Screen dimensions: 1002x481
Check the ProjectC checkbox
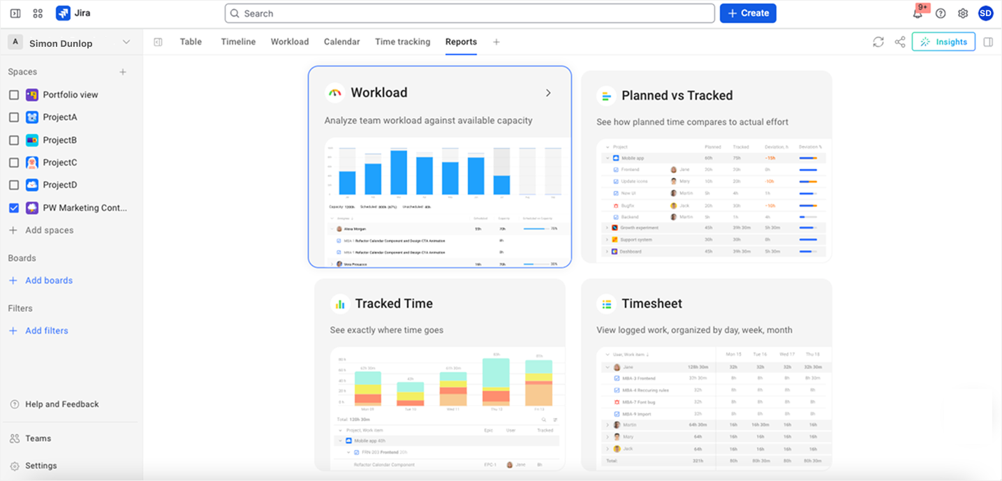click(x=14, y=163)
